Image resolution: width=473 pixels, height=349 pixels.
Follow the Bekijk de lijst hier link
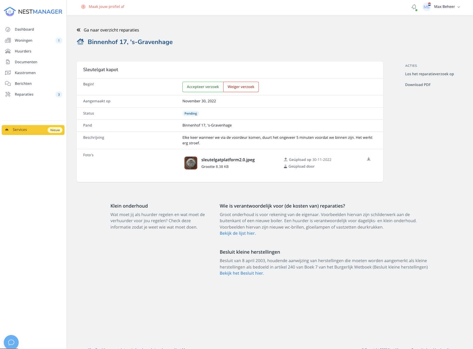coord(238,233)
